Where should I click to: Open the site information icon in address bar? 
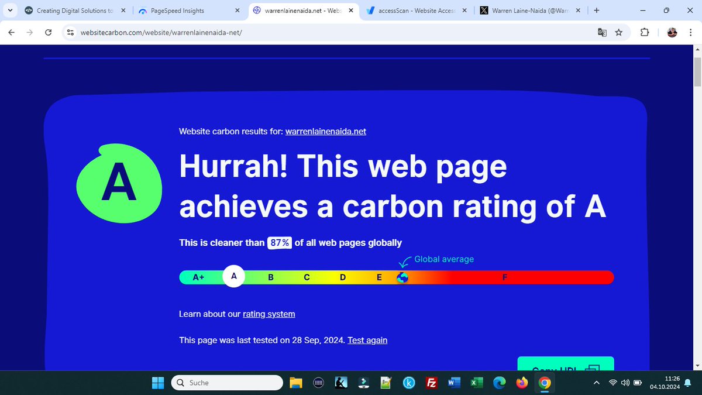(x=70, y=32)
